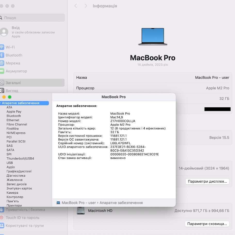
Task: Click UDID value 00006020-000808EE1AC3C01E
Action: (x=135, y=154)
